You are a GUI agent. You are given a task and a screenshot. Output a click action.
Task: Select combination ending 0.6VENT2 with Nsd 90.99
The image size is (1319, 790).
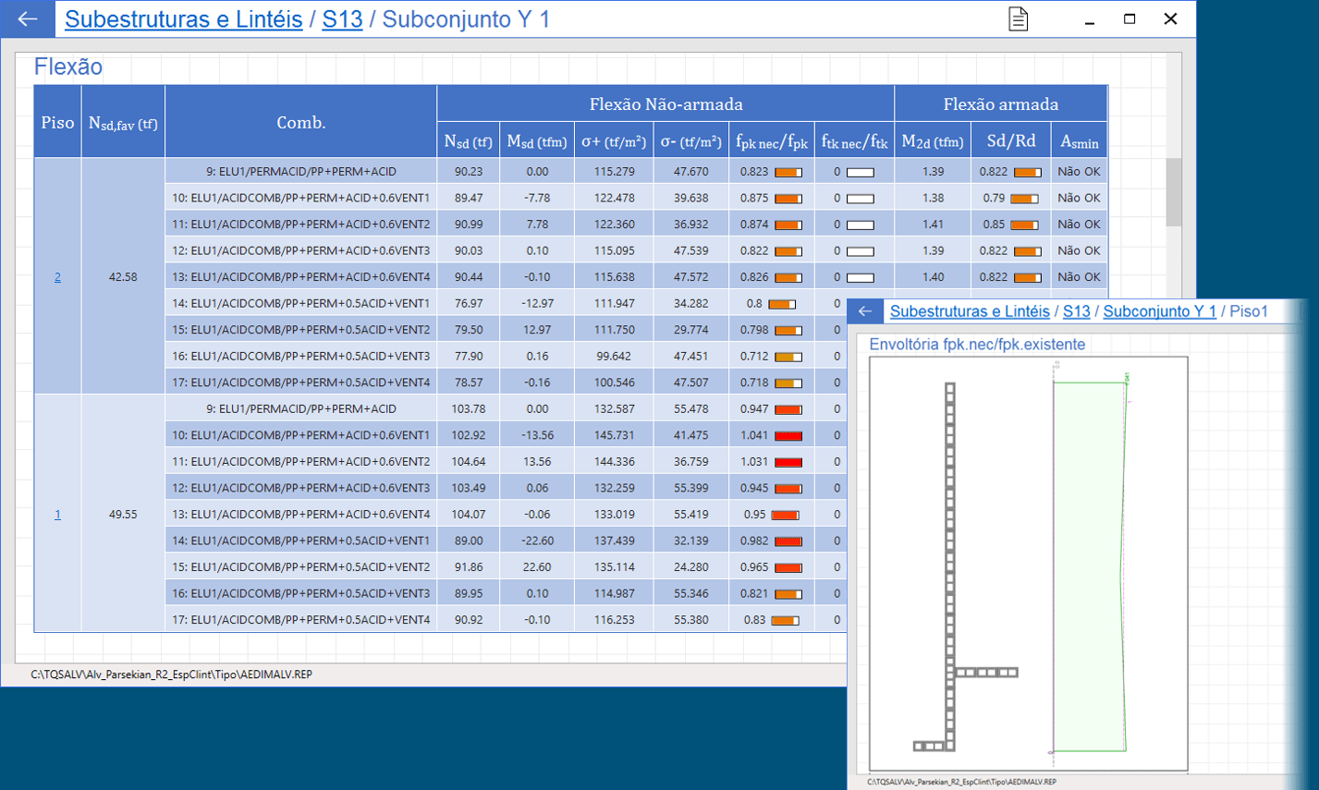[300, 224]
